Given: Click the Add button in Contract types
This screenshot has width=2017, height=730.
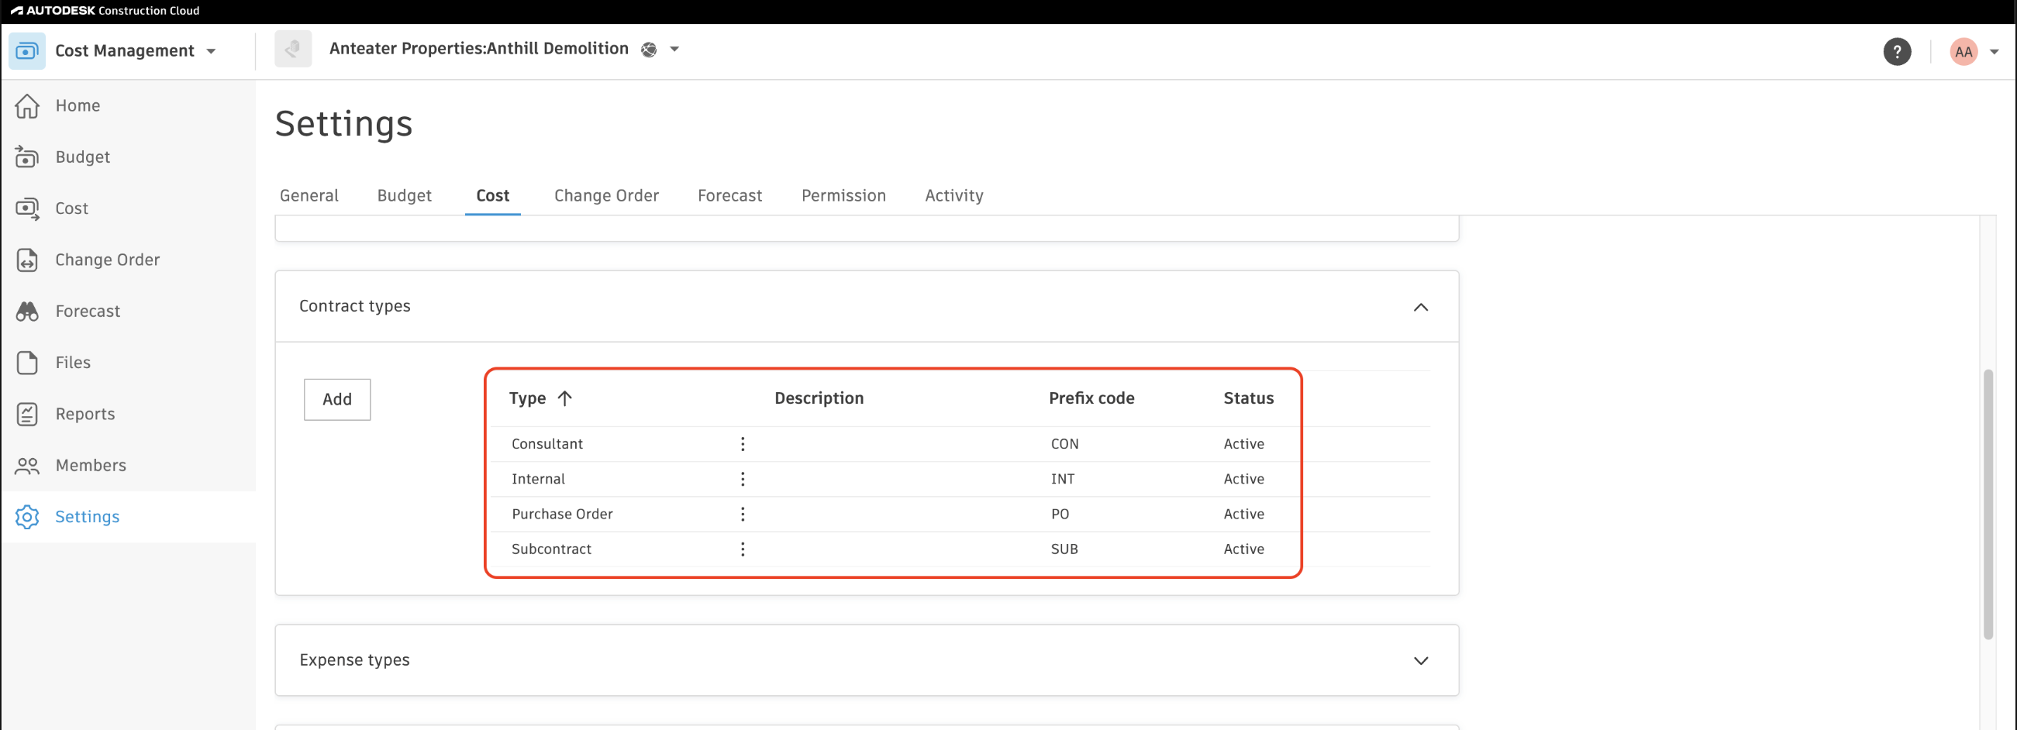Looking at the screenshot, I should click(x=336, y=399).
